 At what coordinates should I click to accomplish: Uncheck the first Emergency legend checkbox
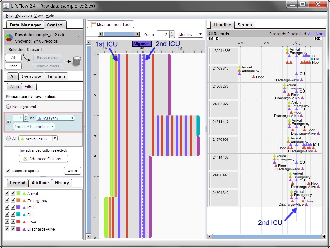coord(7,201)
